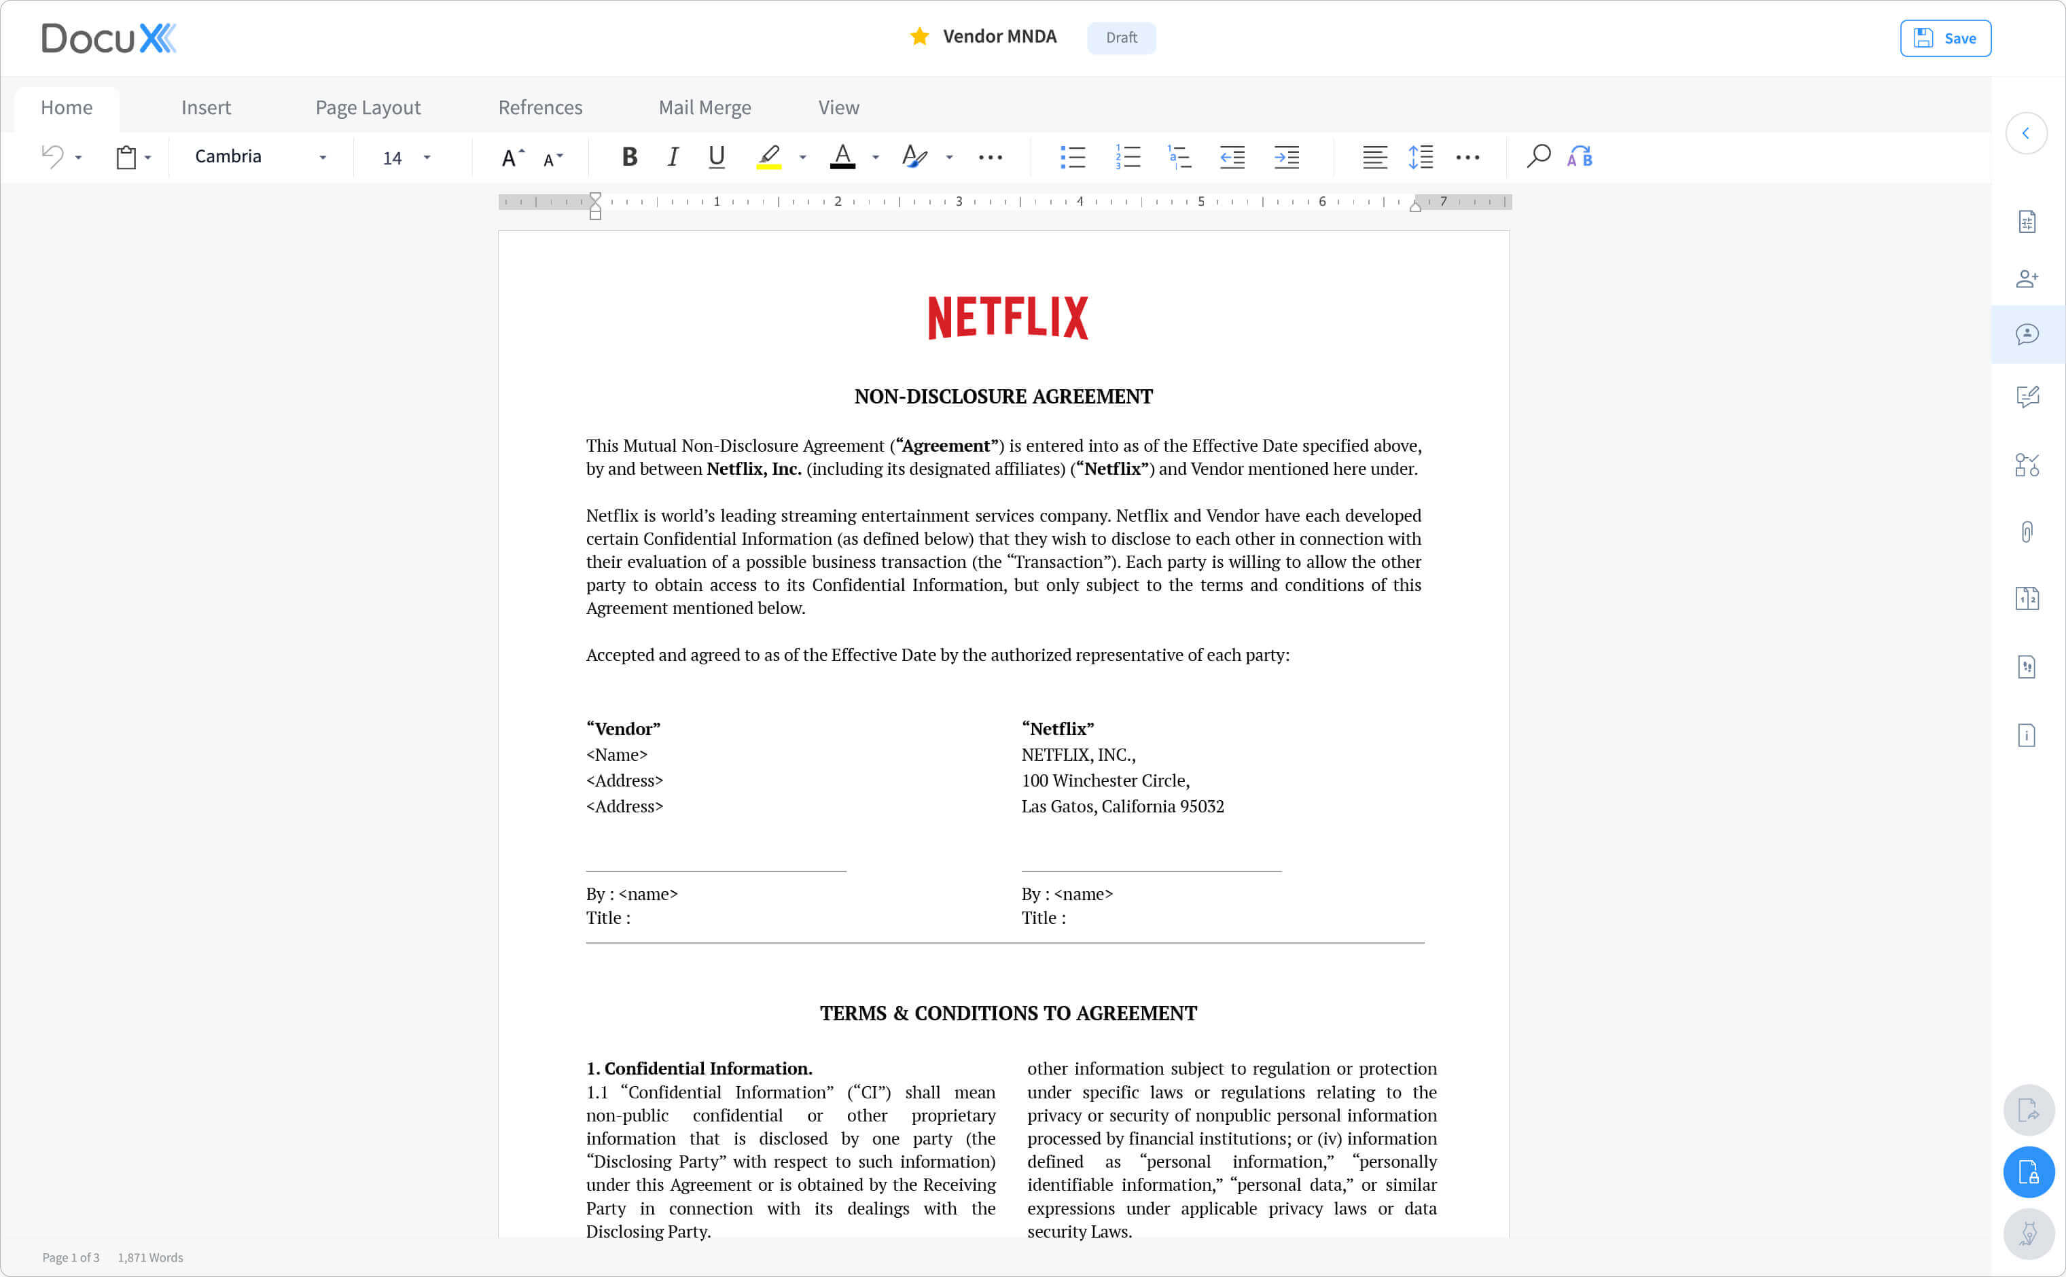Open compare versions sidebar icon
This screenshot has height=1277, width=2066.
tap(2027, 599)
